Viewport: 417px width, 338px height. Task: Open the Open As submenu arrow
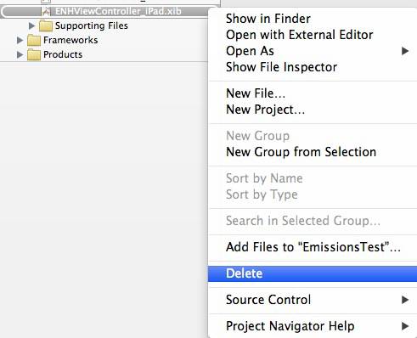point(405,51)
